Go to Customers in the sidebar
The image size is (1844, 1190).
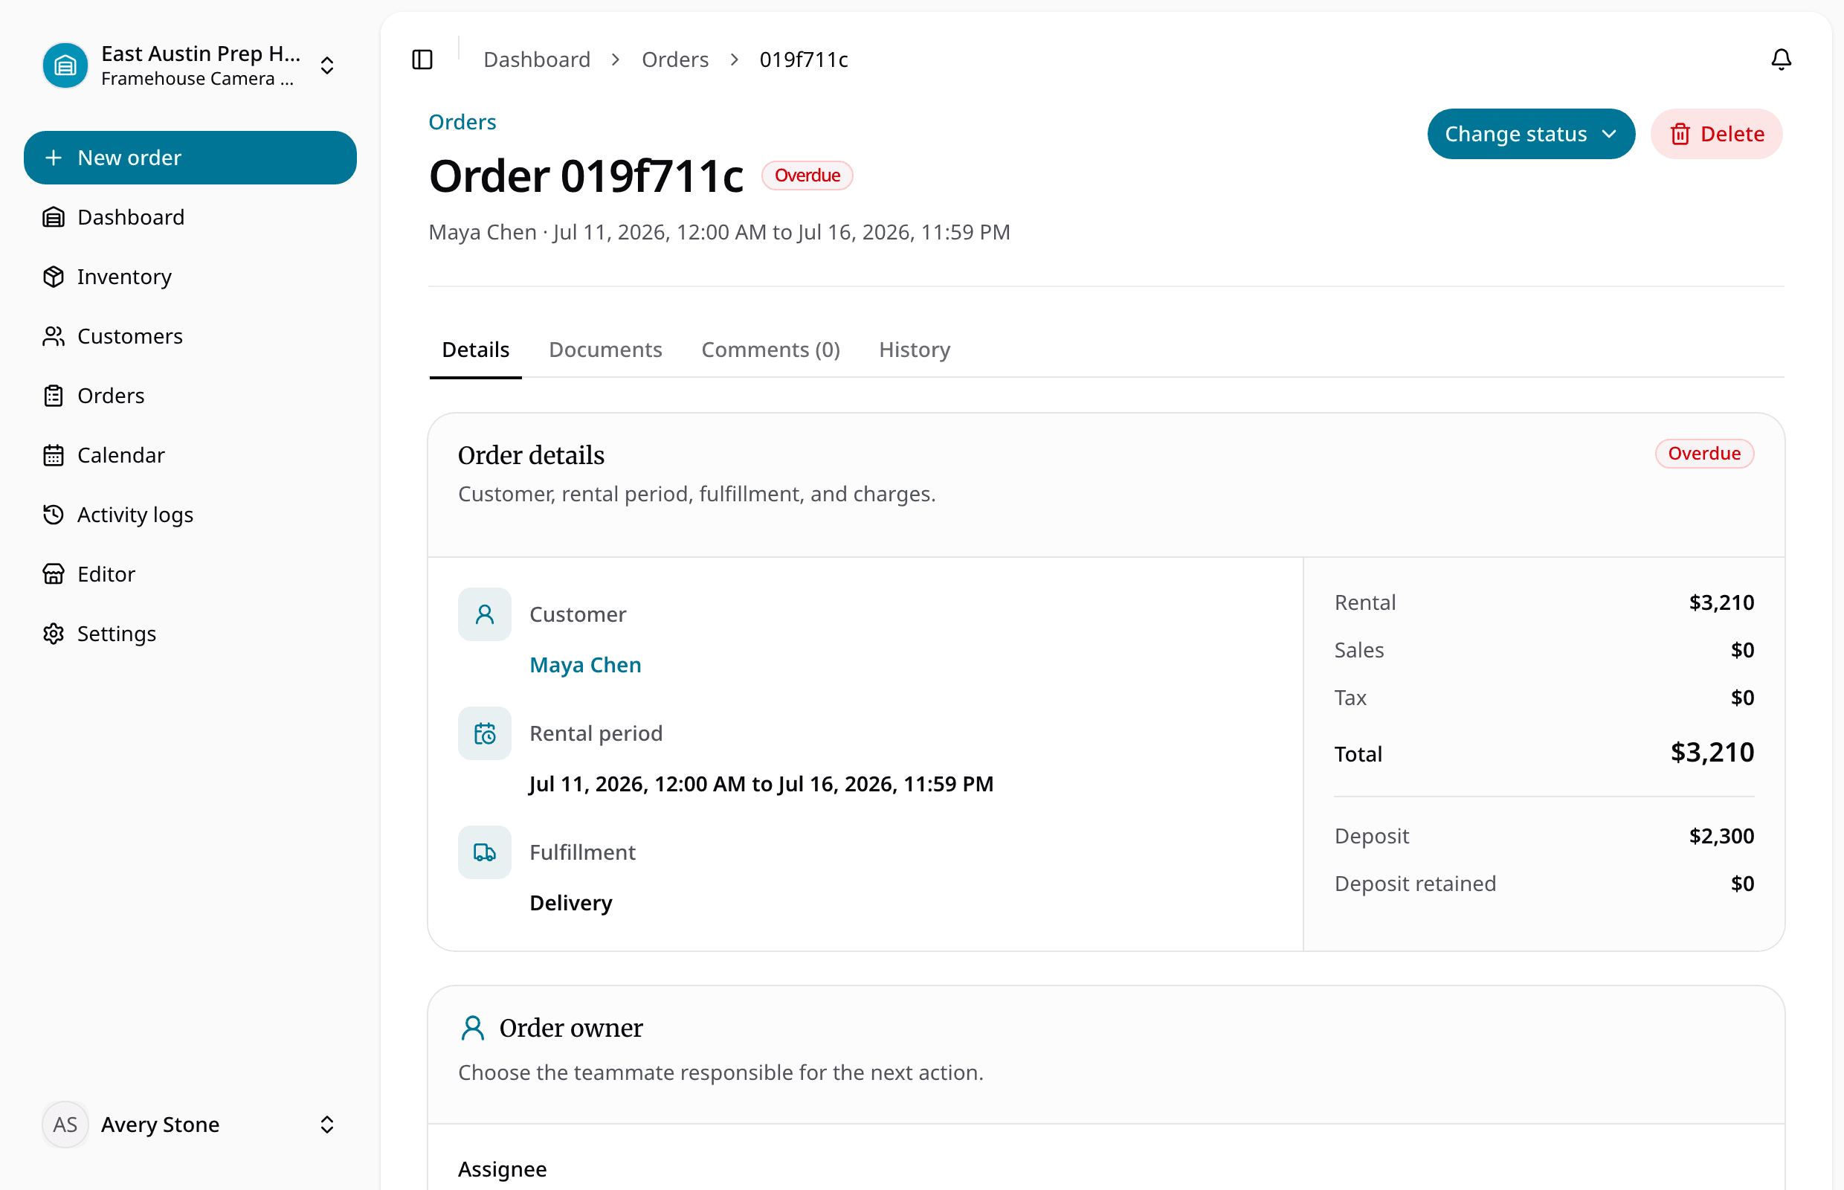[190, 336]
